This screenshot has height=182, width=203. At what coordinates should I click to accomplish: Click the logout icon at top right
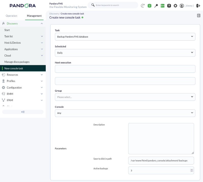coord(198,6)
